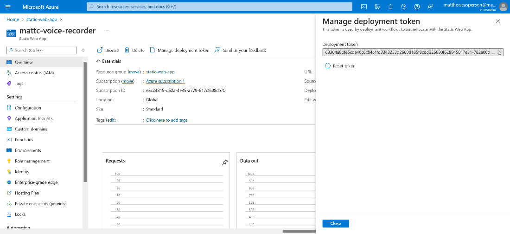The width and height of the screenshot is (510, 234).
Task: Click move link beside Resource group
Action: point(134,71)
